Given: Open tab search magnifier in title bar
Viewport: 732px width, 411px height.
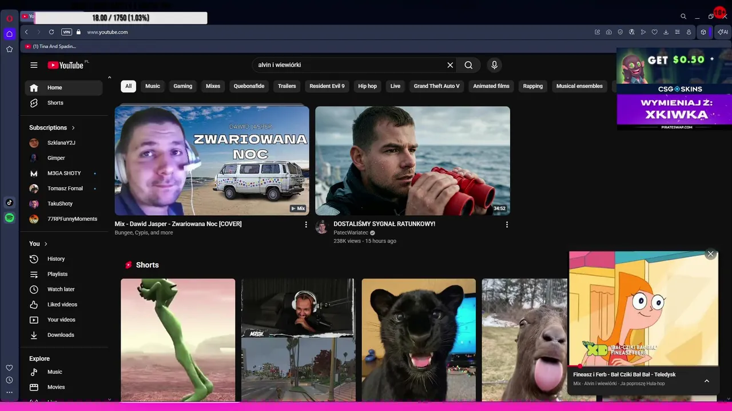Looking at the screenshot, I should [683, 17].
